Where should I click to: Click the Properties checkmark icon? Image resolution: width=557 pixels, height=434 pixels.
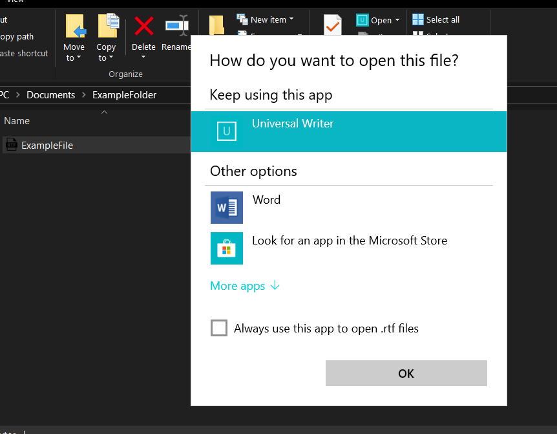(x=332, y=25)
